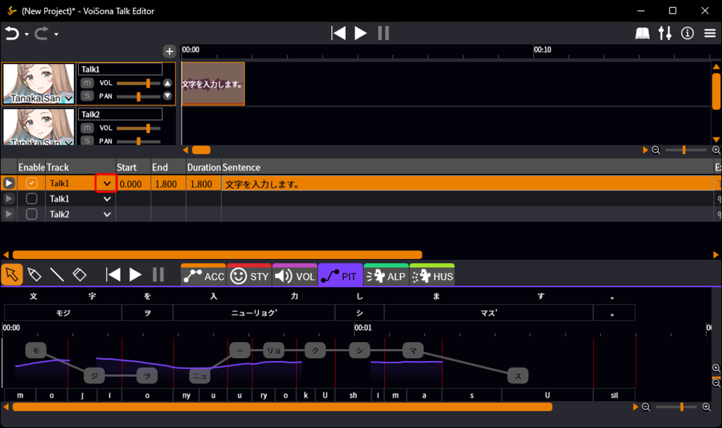The width and height of the screenshot is (722, 428).
Task: Click the information icon in top bar
Action: (687, 33)
